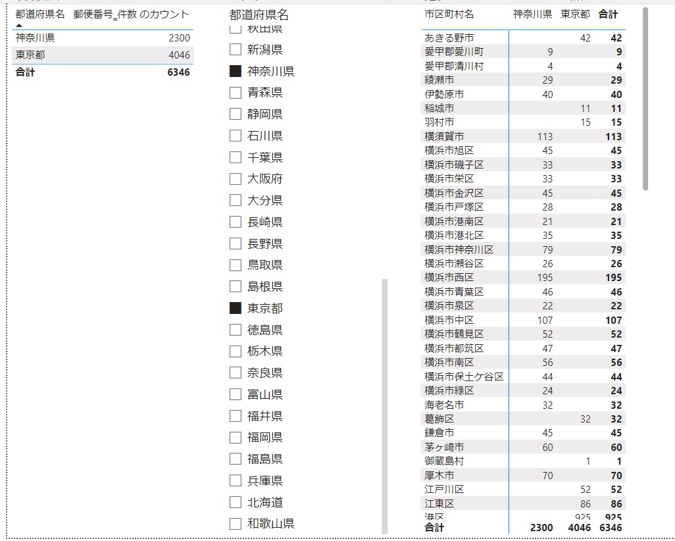Uncheck the 神奈川県 checkbox
The height and width of the screenshot is (541, 675).
[x=236, y=71]
